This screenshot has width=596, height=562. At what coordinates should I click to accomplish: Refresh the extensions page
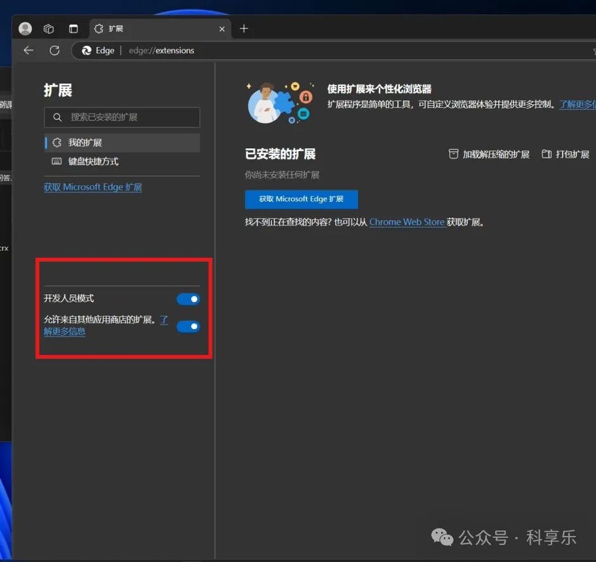[x=55, y=50]
